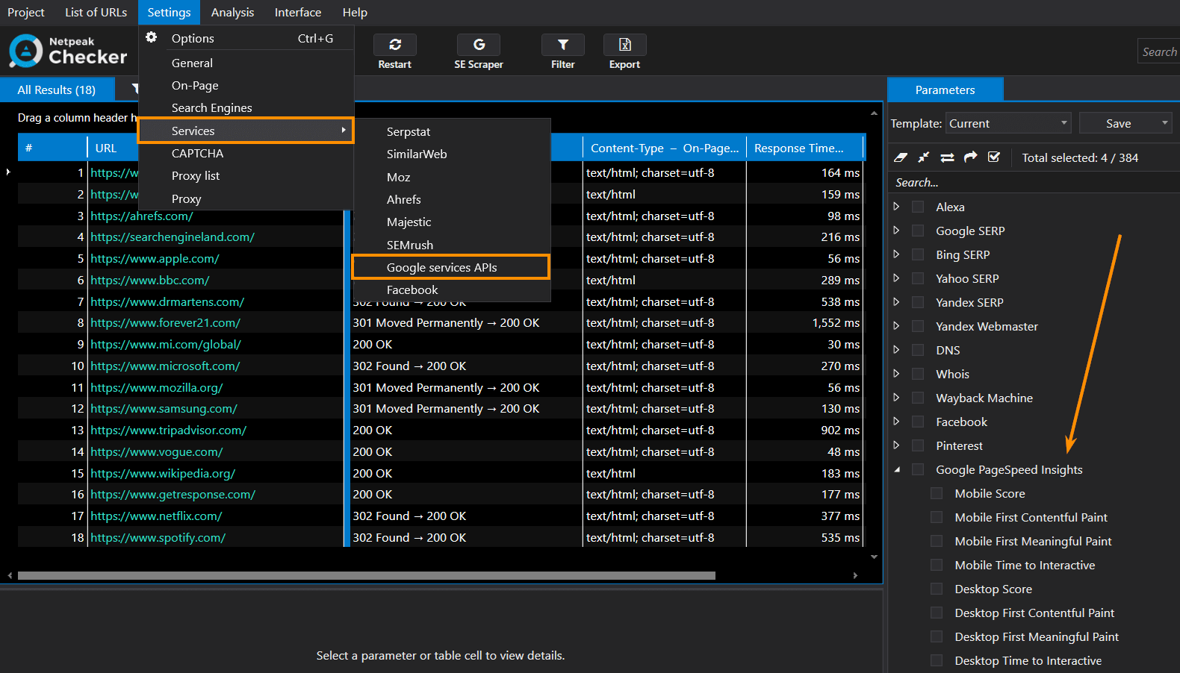The width and height of the screenshot is (1180, 673).
Task: Open the Save button dropdown arrow
Action: coord(1164,123)
